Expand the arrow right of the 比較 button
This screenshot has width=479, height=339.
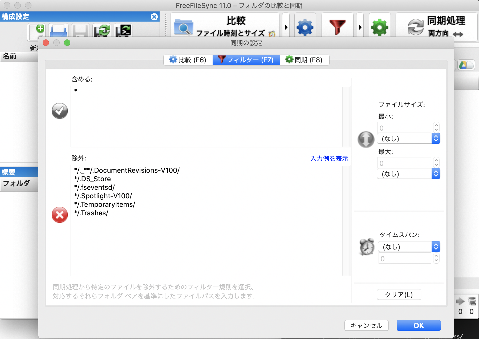click(286, 27)
